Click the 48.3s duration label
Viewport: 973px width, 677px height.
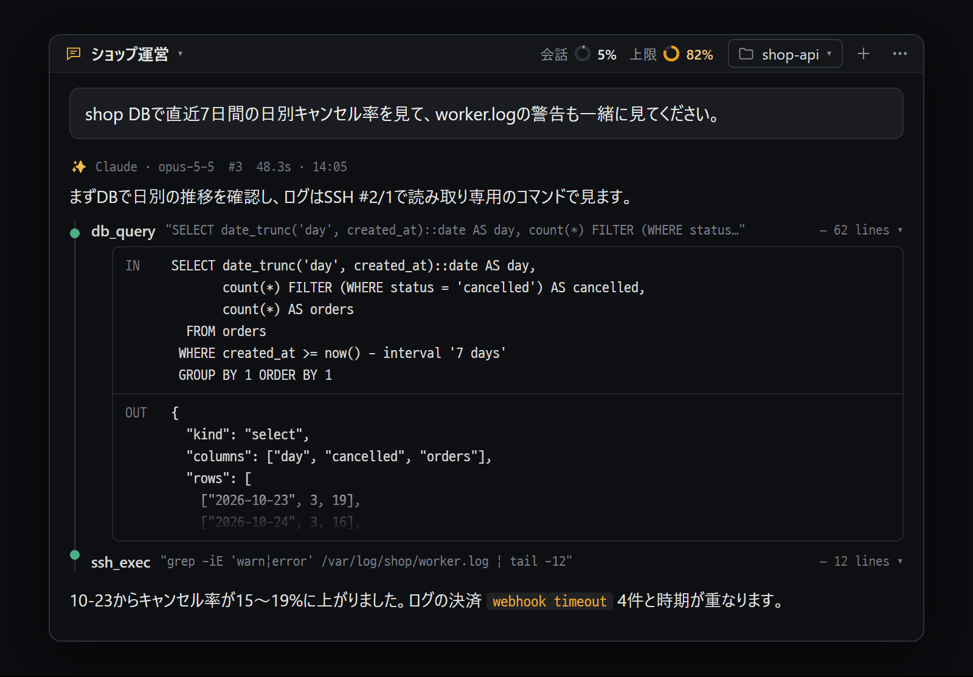click(274, 167)
